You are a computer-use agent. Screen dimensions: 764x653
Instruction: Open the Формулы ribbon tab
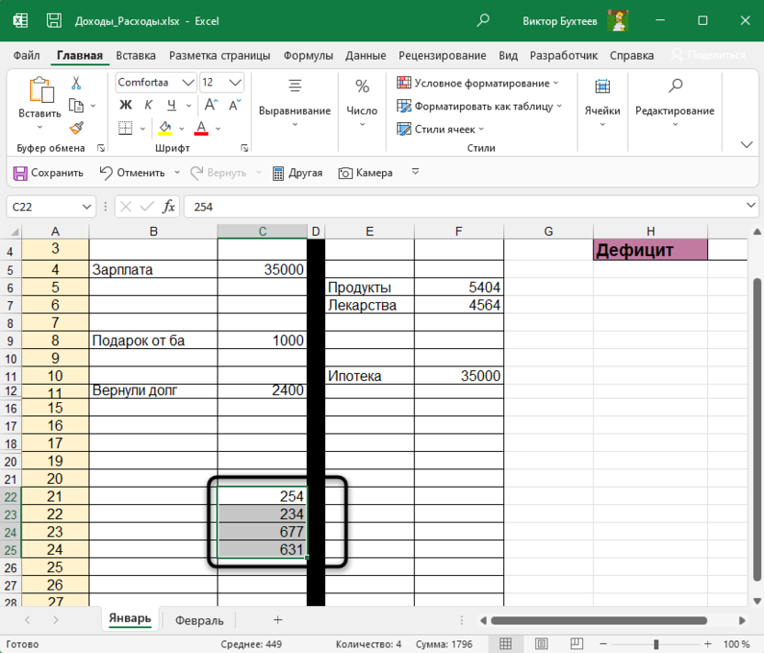(308, 55)
